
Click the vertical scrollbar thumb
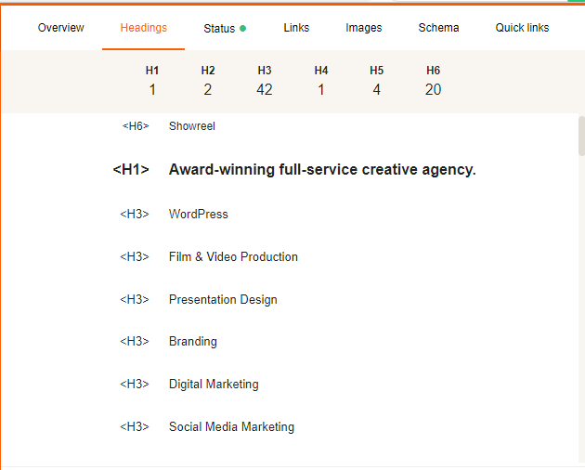click(x=581, y=136)
